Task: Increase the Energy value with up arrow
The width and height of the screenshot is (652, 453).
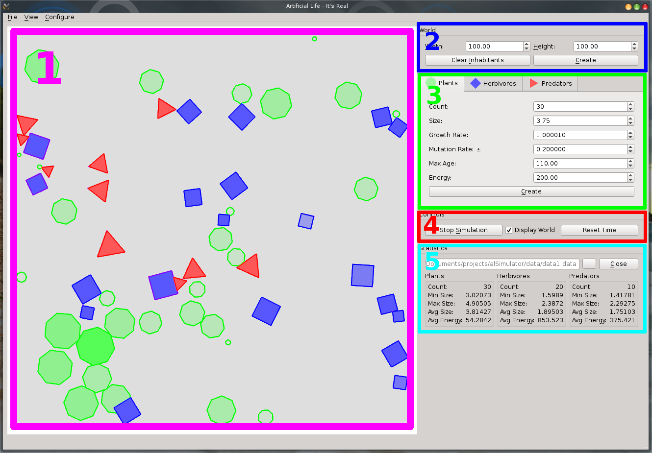Action: click(x=630, y=175)
